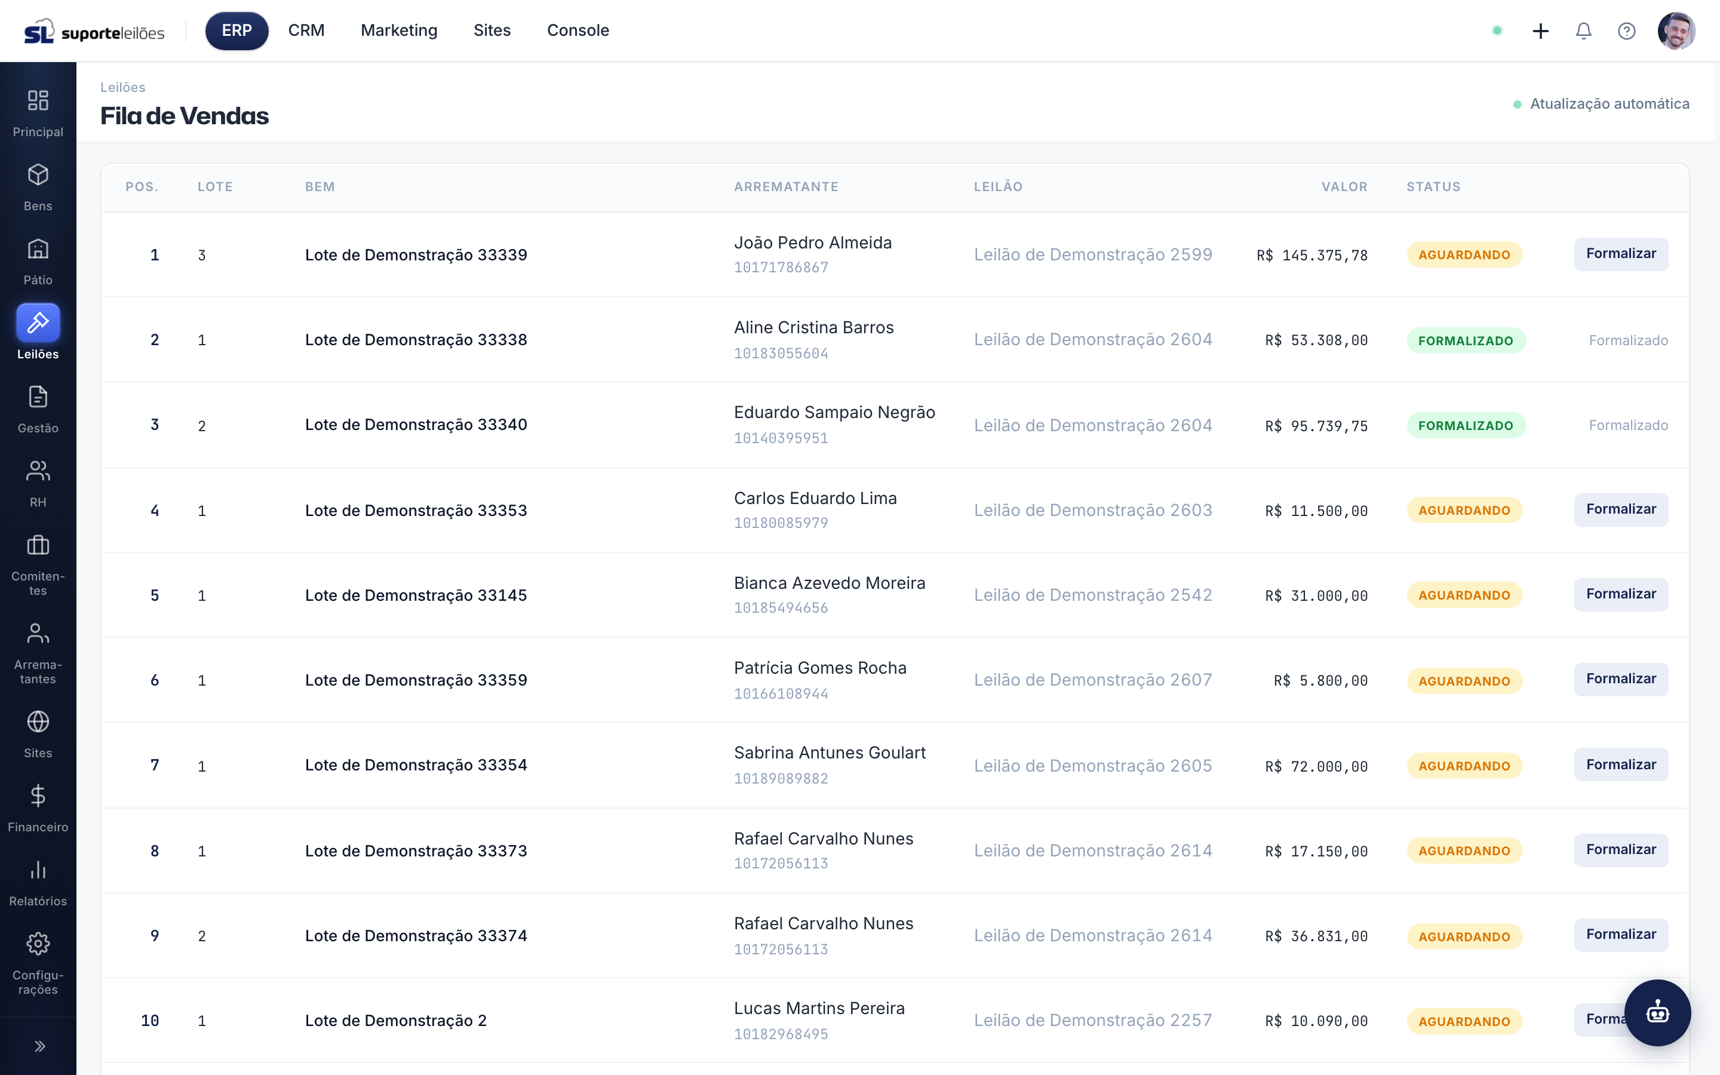Viewport: 1720px width, 1075px height.
Task: Open the Principal dashboard sidebar icon
Action: coord(38,100)
